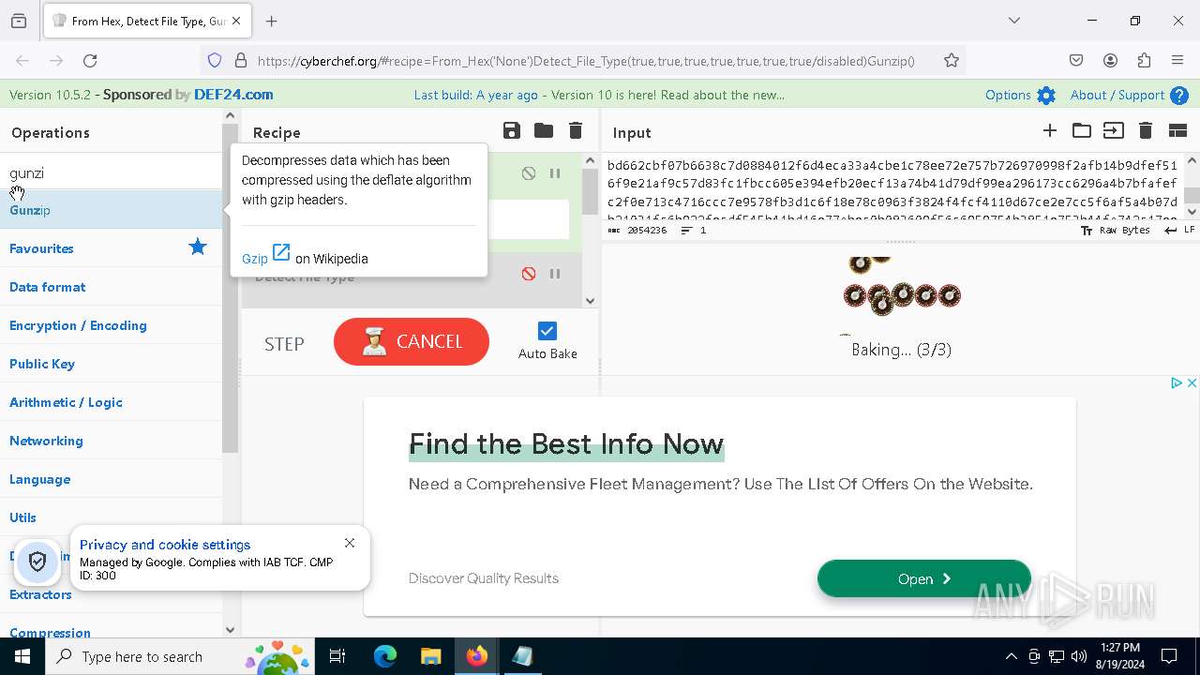1200x675 pixels.
Task: Open Firefox account icon
Action: pyautogui.click(x=1110, y=61)
